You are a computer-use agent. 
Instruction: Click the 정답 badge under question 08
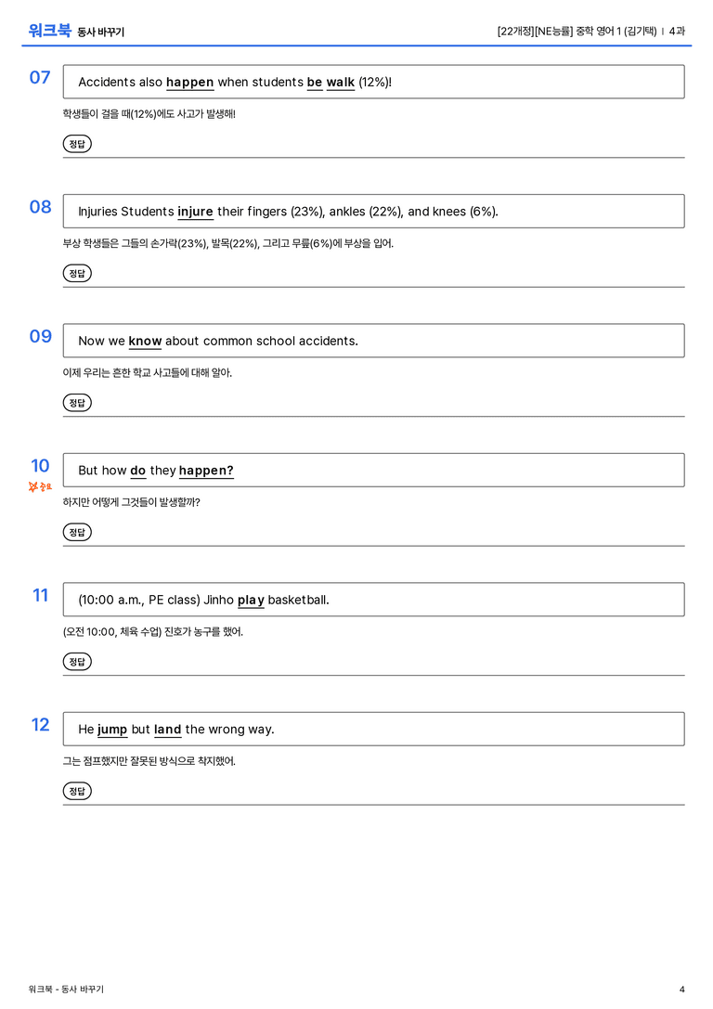77,273
